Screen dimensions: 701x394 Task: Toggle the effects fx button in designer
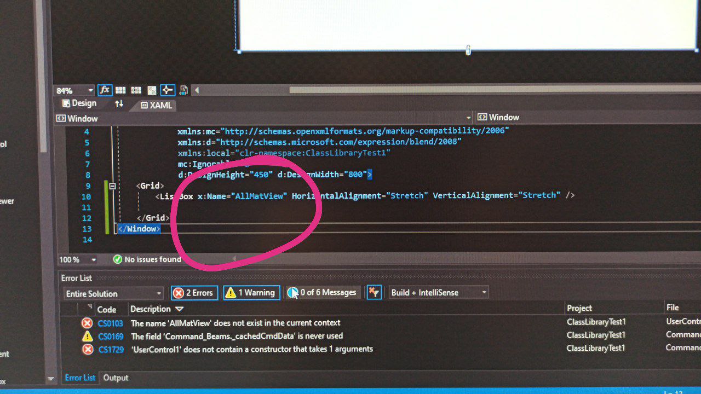pos(105,90)
